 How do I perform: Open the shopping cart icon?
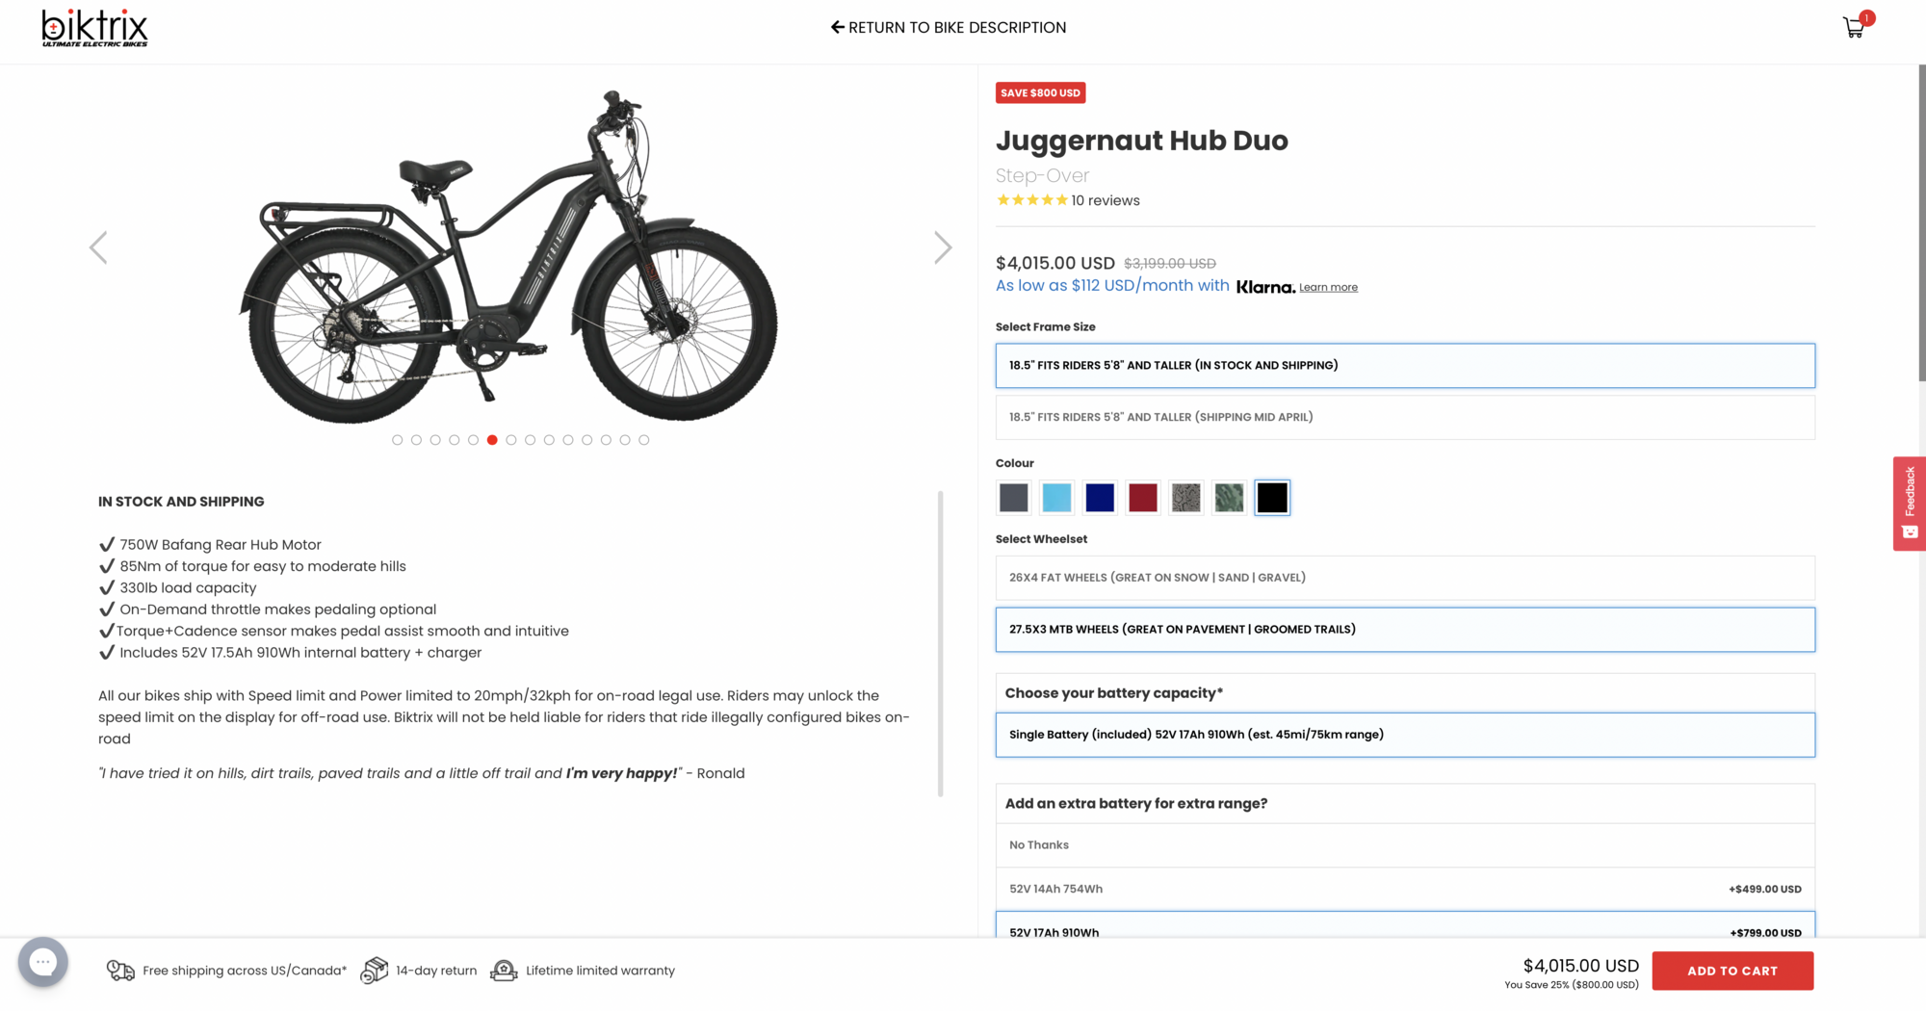1854,27
